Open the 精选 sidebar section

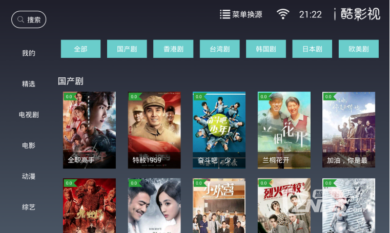29,83
